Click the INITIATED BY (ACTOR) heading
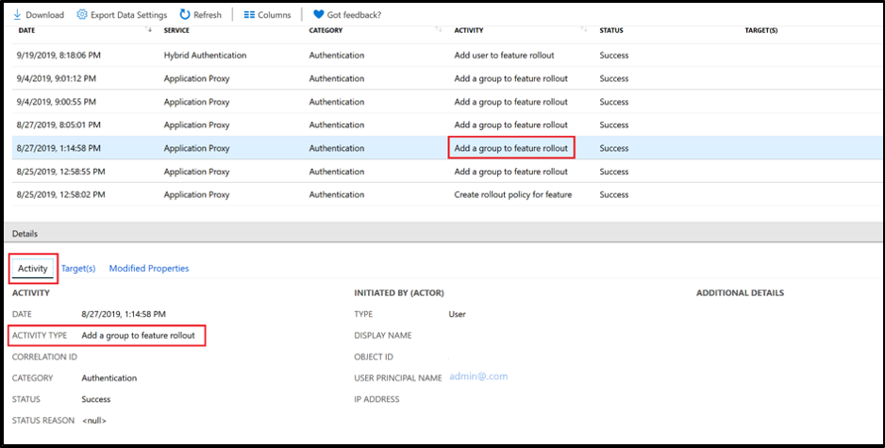 click(x=399, y=292)
